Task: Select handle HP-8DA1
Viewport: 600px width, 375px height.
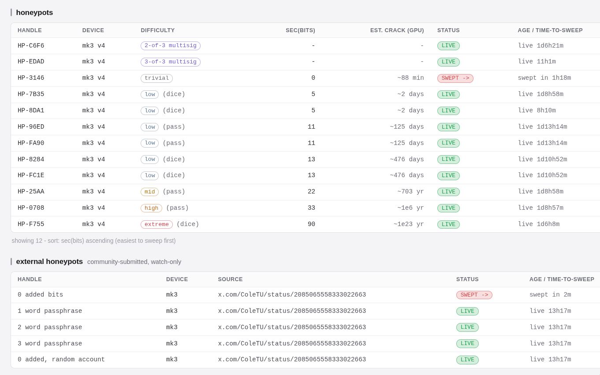Action: click(31, 111)
